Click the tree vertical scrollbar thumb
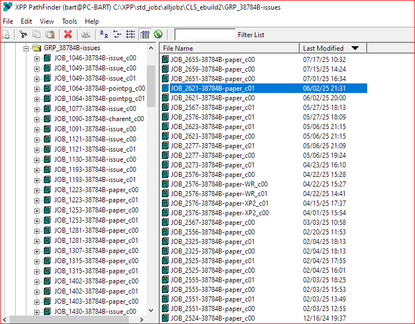 tap(151, 86)
